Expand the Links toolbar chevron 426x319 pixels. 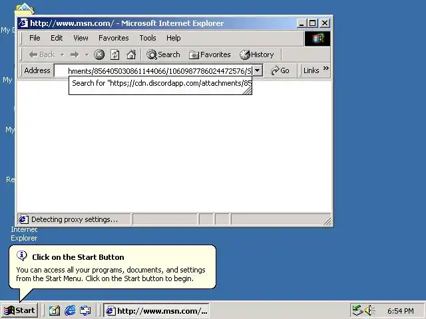click(326, 68)
